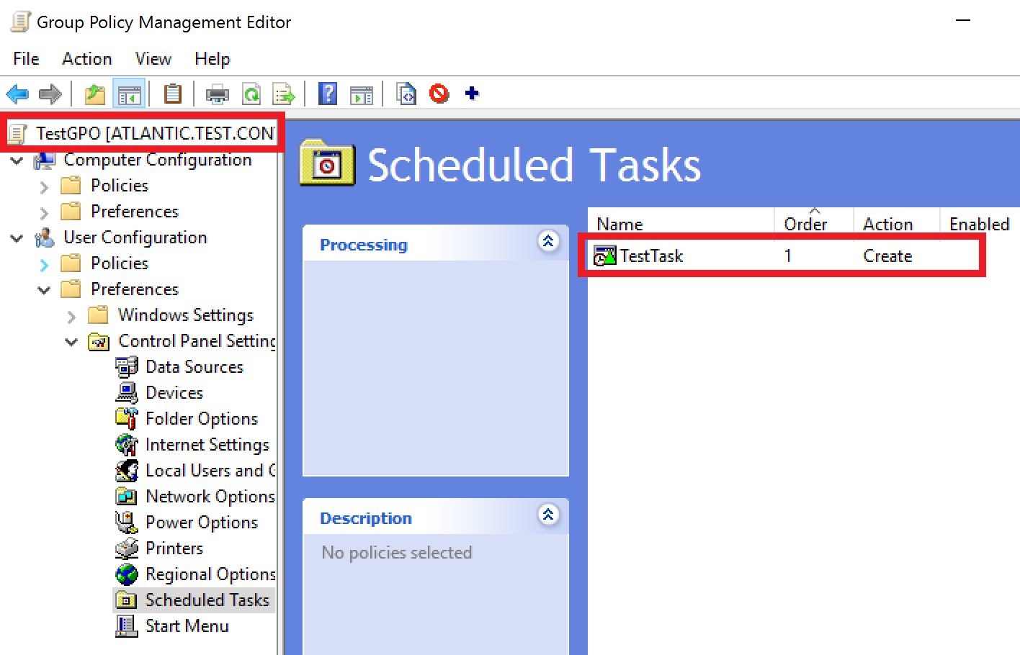Sort by the Name column header

click(681, 224)
